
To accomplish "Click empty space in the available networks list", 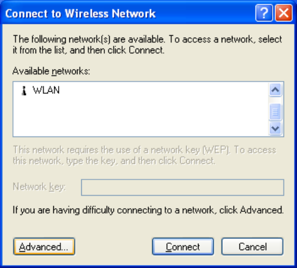I will coord(141,116).
